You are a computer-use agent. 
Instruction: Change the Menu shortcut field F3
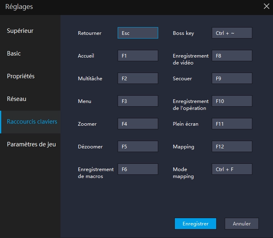[138, 101]
